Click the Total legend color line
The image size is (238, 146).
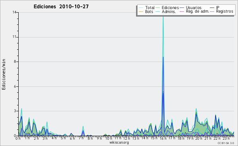click(x=141, y=8)
